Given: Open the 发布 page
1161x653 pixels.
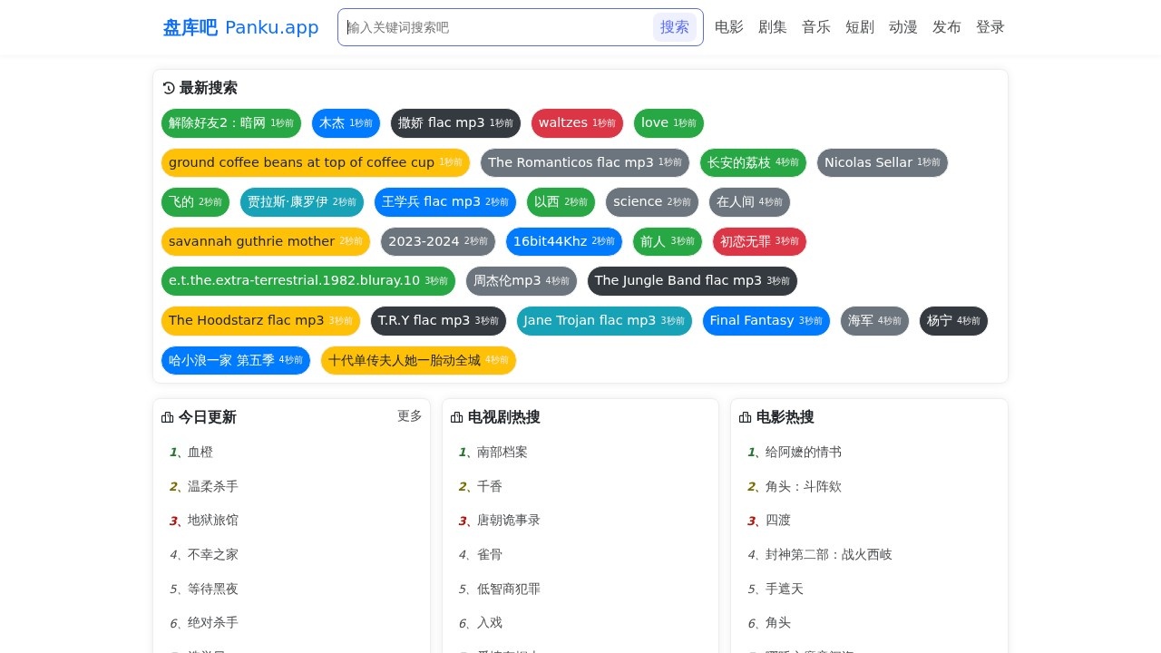Looking at the screenshot, I should pyautogui.click(x=947, y=27).
